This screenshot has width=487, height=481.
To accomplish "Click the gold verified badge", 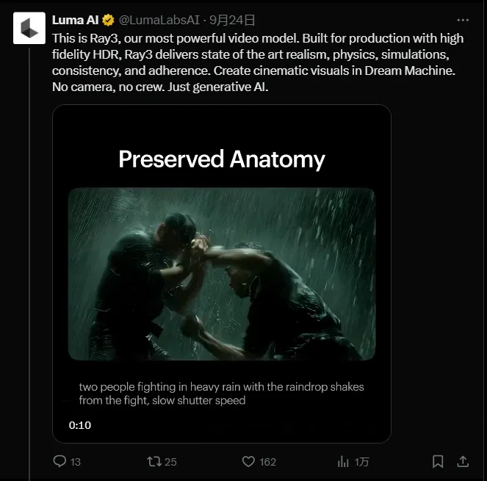I will [107, 20].
